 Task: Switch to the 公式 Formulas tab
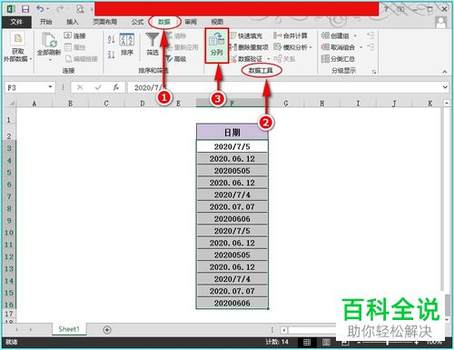tap(137, 22)
